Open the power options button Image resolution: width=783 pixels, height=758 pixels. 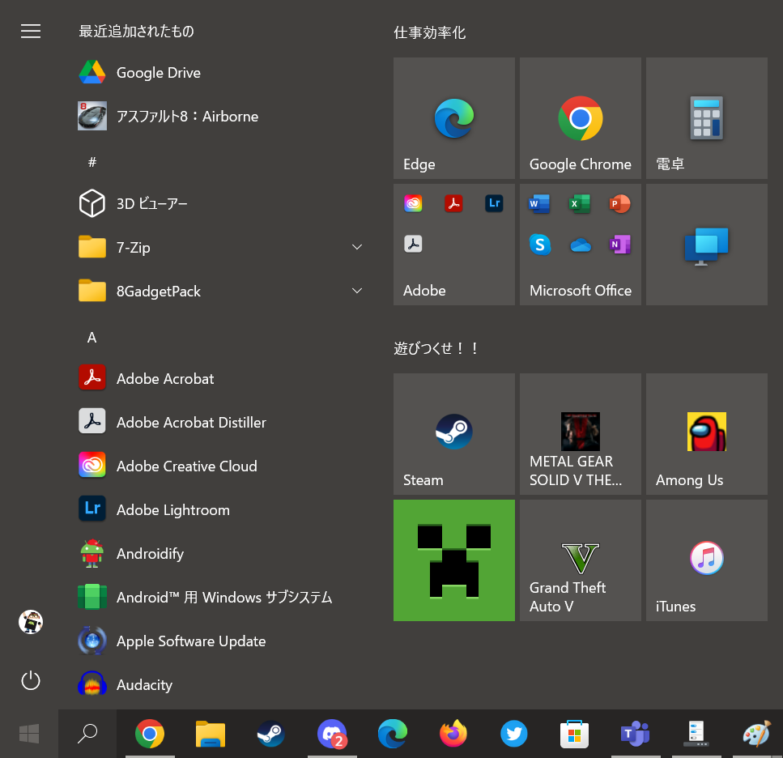[31, 681]
